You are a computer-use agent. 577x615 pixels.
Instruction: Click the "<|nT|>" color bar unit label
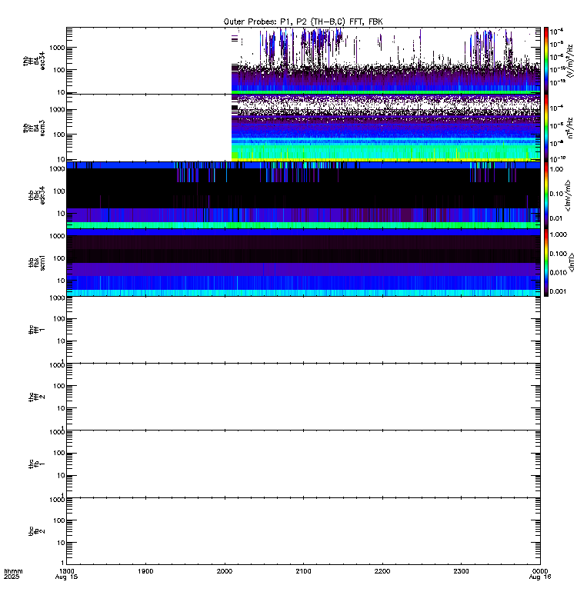(572, 262)
